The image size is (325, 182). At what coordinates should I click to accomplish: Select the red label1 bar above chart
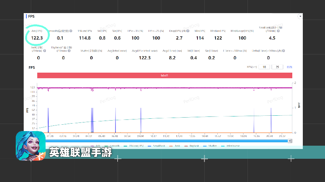pos(164,75)
